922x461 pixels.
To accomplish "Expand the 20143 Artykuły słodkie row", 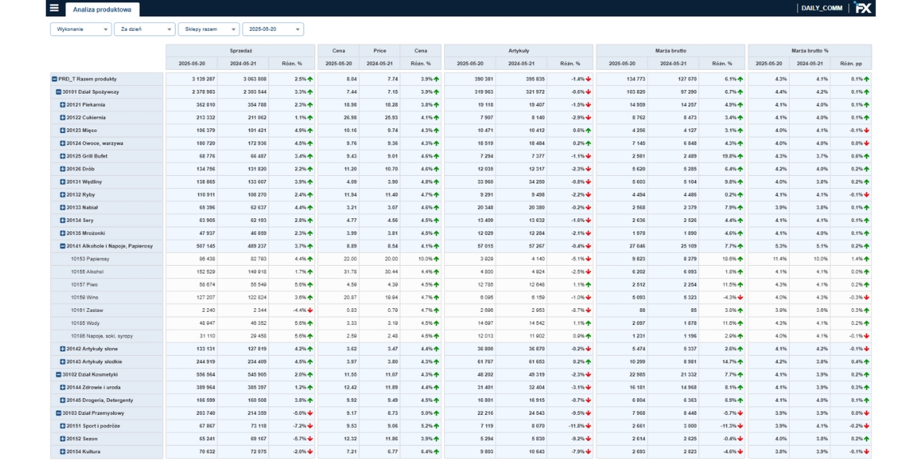I will coord(63,361).
